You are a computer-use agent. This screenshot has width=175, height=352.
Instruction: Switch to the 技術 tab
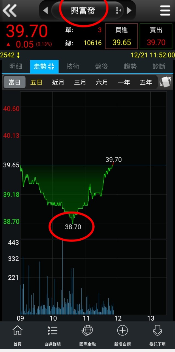tap(73, 66)
